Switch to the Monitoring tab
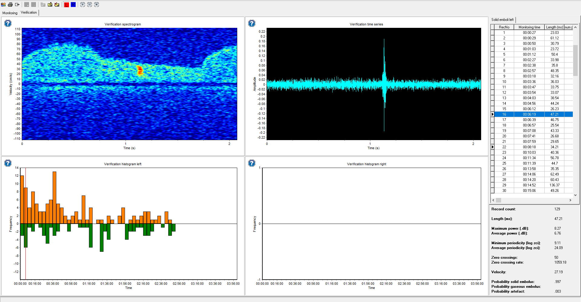Viewport: 581px width, 302px height. click(10, 13)
